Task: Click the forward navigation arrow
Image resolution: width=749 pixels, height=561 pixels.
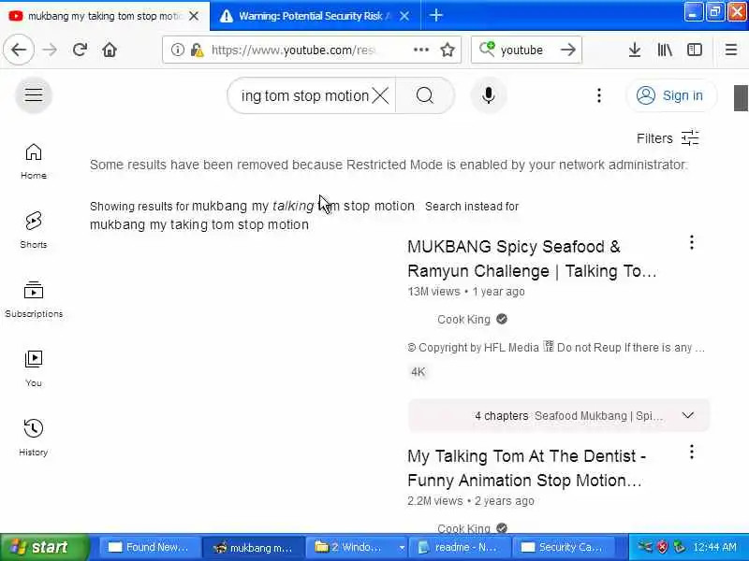Action: coord(50,50)
